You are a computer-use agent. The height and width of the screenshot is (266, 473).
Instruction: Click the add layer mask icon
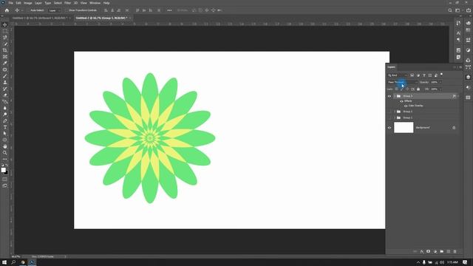click(x=428, y=251)
